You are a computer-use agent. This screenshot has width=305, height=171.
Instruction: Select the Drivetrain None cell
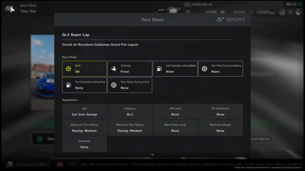coord(84,144)
